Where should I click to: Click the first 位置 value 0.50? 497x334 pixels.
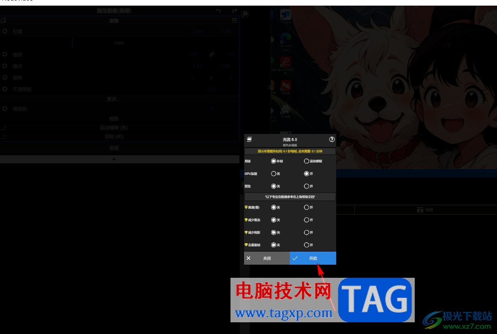tap(197, 31)
